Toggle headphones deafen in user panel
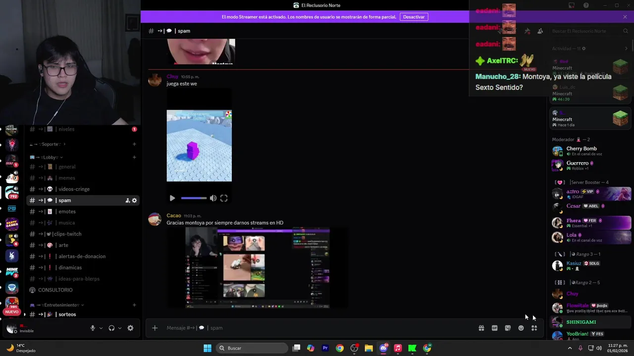634x356 pixels. point(111,328)
